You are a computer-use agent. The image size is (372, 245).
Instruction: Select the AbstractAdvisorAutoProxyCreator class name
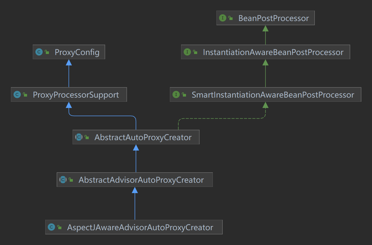tap(141, 180)
